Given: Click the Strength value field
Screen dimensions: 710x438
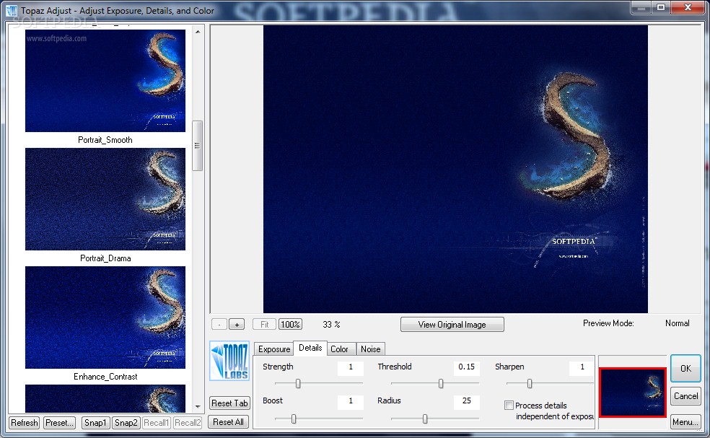Looking at the screenshot, I should coord(351,367).
